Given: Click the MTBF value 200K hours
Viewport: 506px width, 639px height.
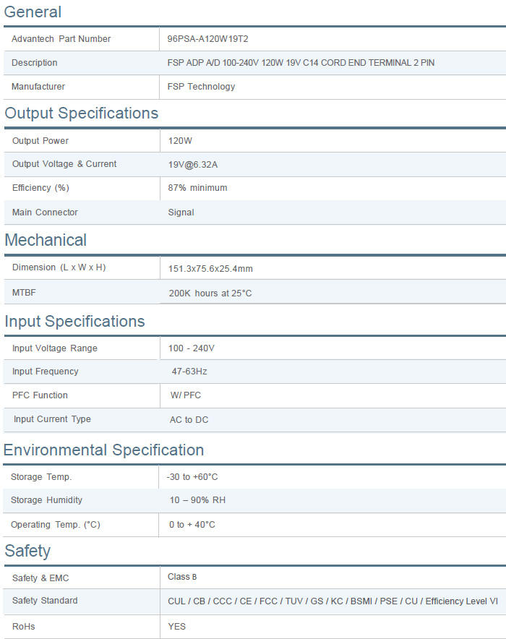Looking at the screenshot, I should (x=210, y=293).
